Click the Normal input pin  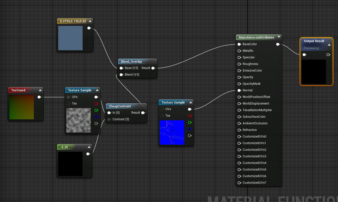[x=239, y=90]
